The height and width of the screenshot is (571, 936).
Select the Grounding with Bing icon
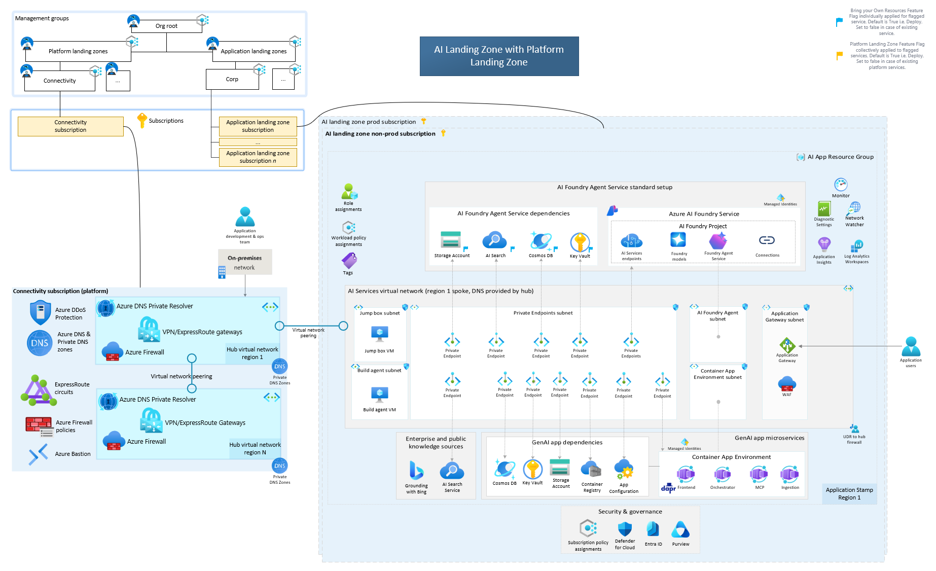click(416, 471)
